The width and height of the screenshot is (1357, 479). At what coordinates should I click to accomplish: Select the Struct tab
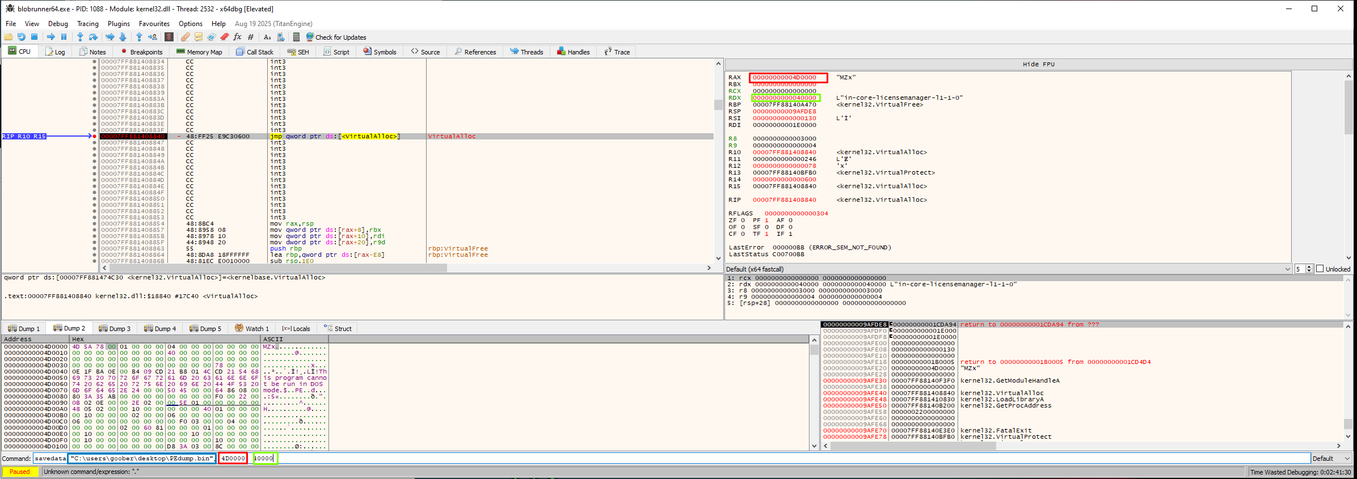point(338,328)
